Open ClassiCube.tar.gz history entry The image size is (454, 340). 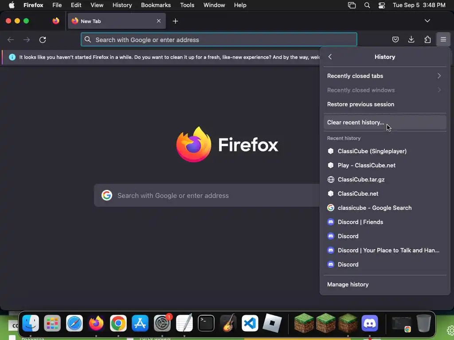point(384,180)
